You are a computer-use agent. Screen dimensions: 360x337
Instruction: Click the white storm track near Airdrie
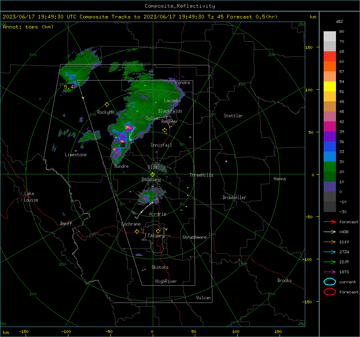[144, 210]
